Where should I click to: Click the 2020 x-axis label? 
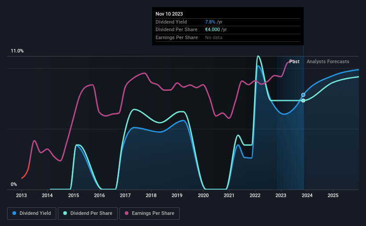coord(203,195)
